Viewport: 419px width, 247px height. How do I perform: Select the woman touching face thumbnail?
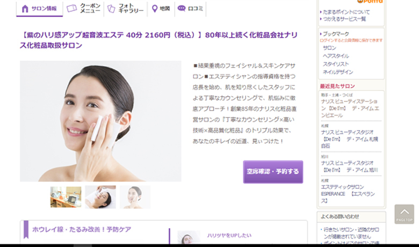(135, 197)
